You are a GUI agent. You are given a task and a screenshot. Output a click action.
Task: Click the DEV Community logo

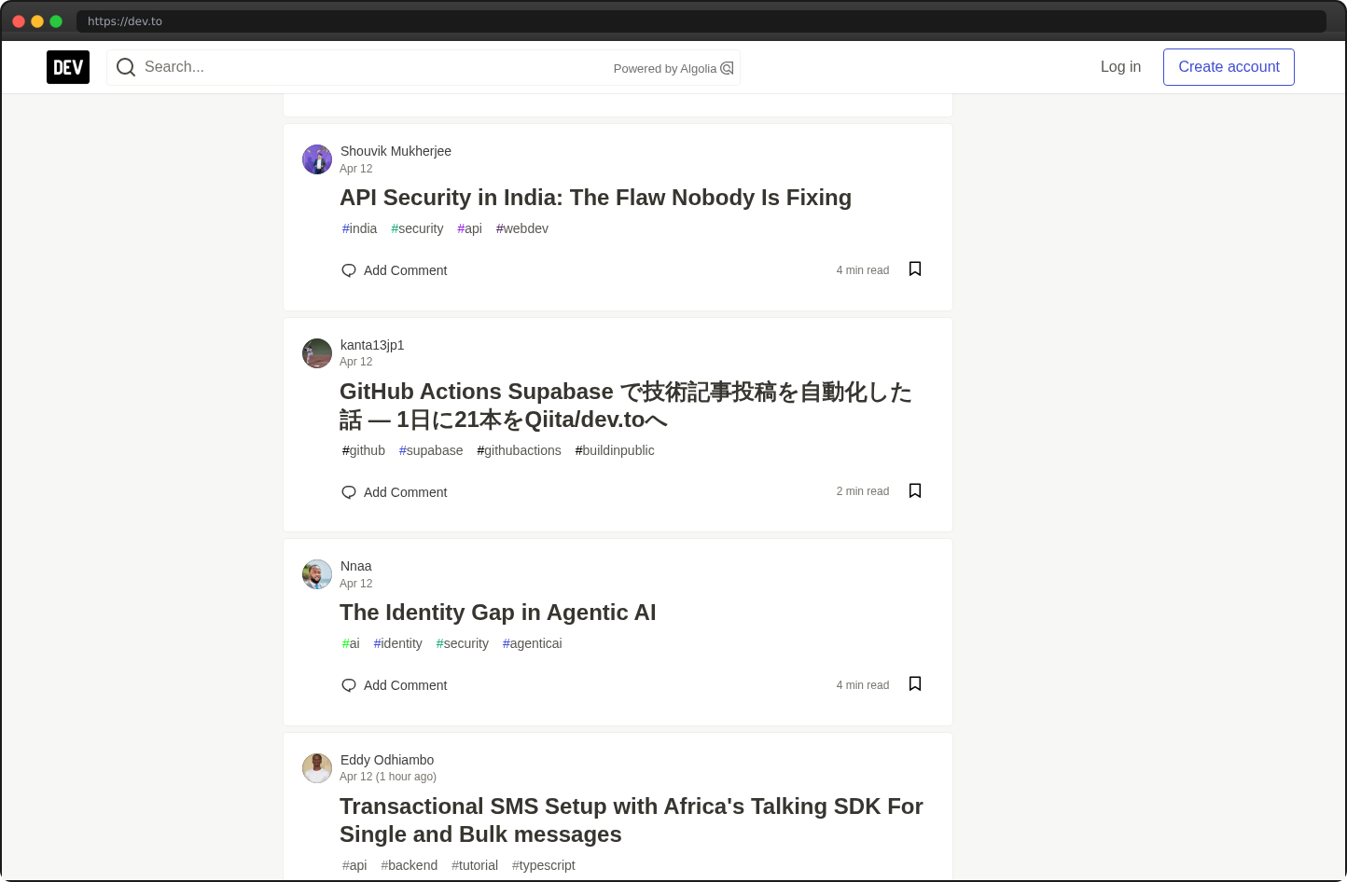tap(67, 66)
